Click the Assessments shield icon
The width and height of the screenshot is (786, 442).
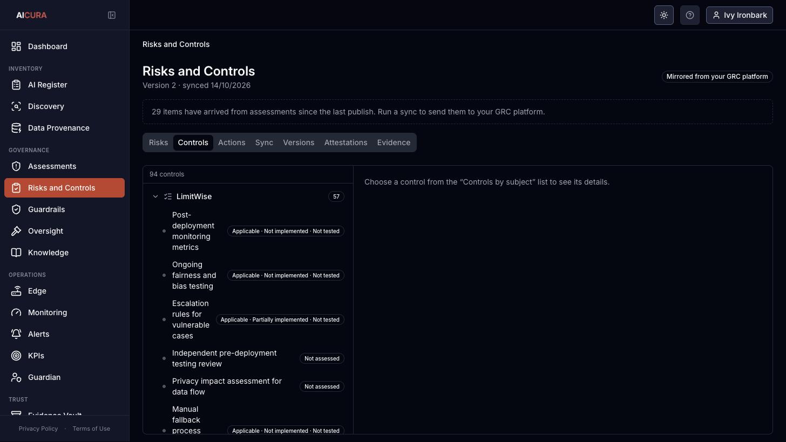tap(16, 166)
